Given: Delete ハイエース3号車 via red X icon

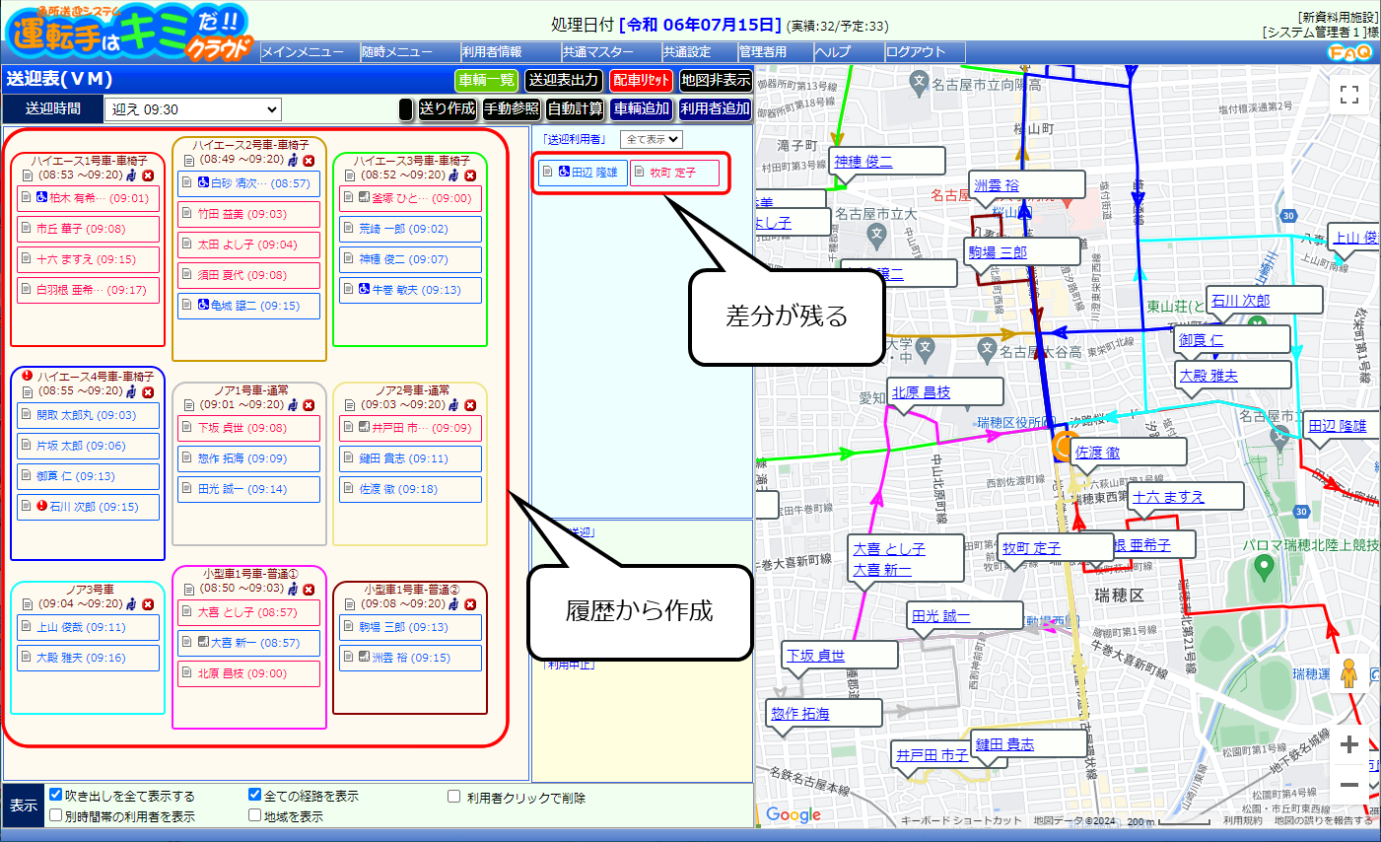Looking at the screenshot, I should coord(470,175).
